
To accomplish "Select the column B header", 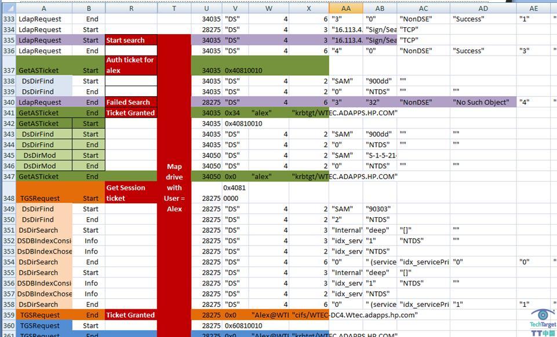I will (89, 8).
